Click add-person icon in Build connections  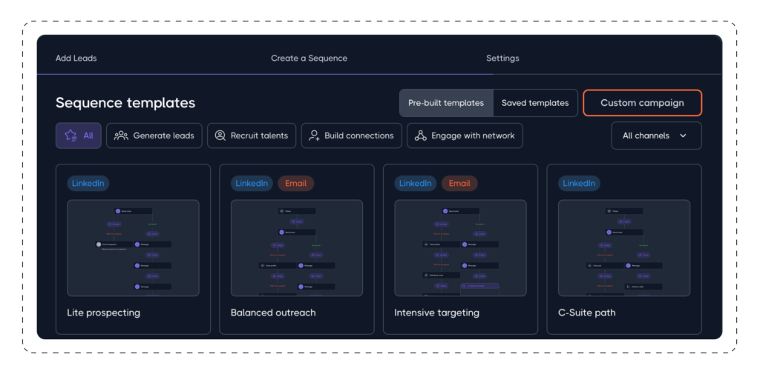[315, 136]
